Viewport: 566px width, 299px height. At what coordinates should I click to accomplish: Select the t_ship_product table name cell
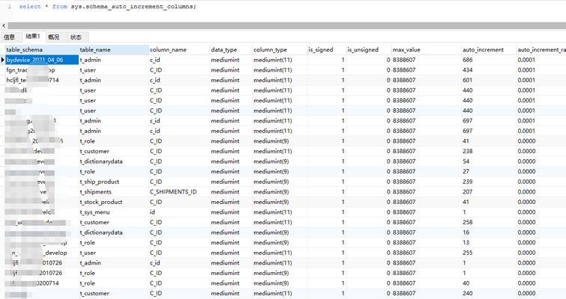pyautogui.click(x=99, y=182)
